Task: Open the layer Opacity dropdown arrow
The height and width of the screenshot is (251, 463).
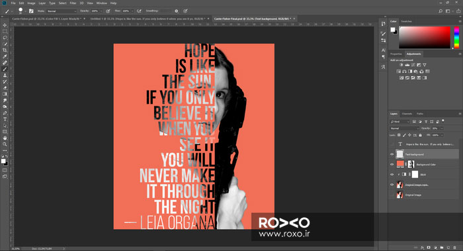Action: pos(442,128)
